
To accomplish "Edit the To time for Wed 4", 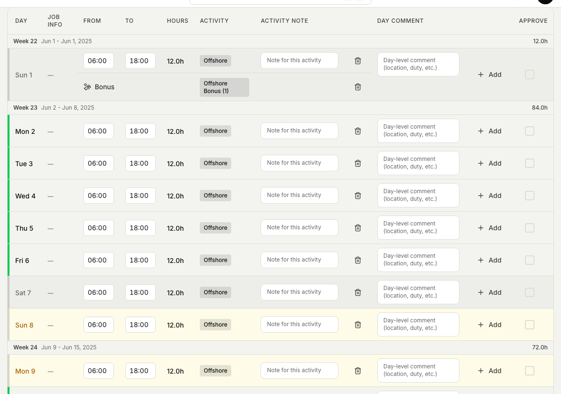I will [x=140, y=196].
